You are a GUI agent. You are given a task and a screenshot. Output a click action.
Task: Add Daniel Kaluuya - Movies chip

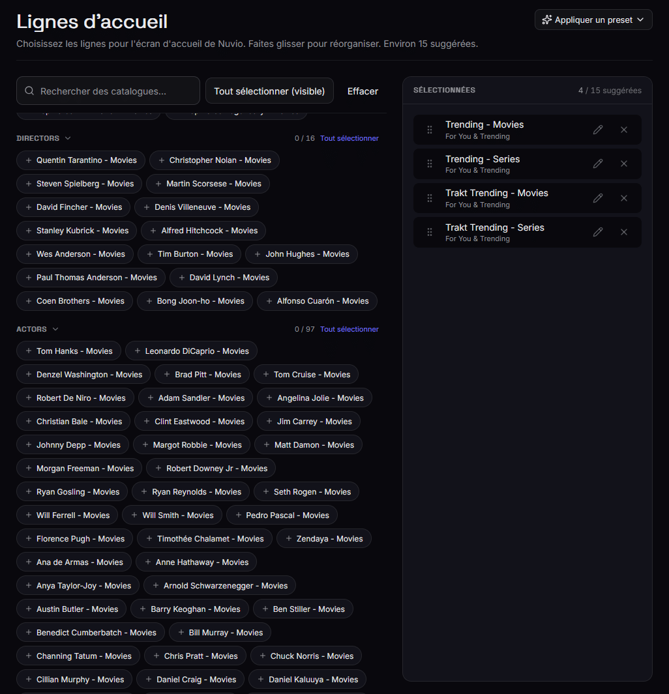(307, 680)
